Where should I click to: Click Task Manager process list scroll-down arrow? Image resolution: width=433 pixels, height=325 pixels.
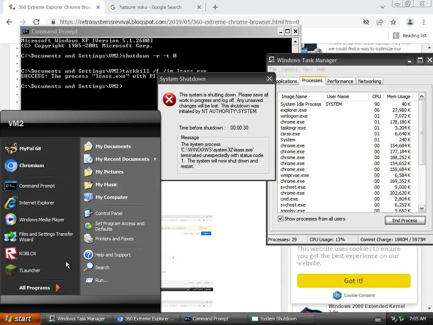click(422, 209)
